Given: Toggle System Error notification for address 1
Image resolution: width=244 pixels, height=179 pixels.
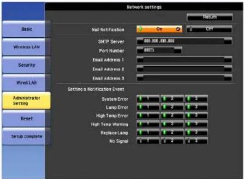Looking at the screenshot, I should [148, 98].
